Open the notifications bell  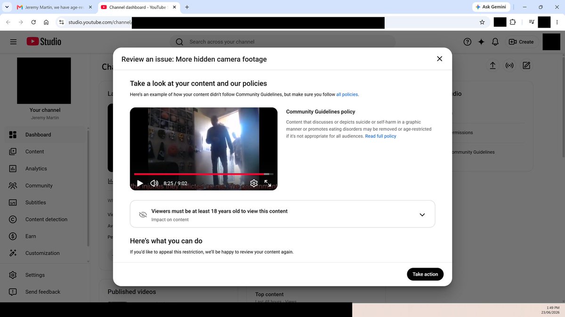(495, 42)
